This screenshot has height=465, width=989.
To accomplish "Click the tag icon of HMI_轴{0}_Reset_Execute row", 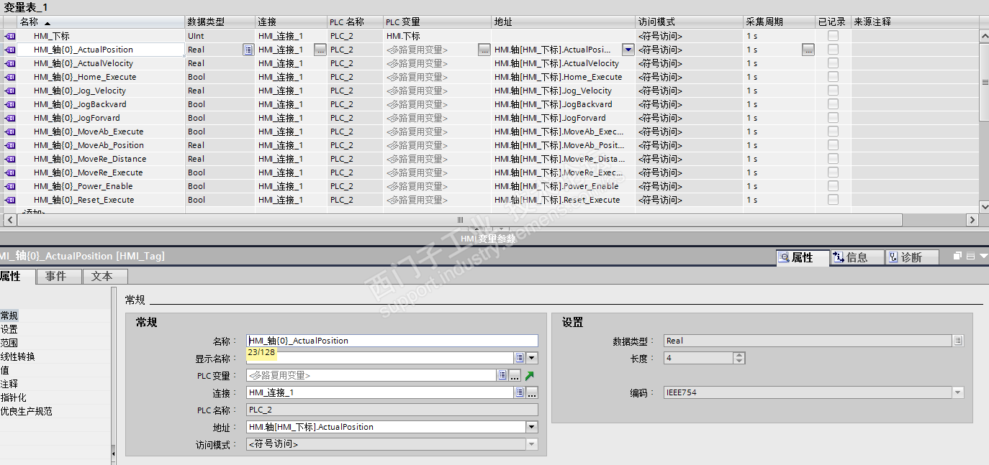I will pyautogui.click(x=9, y=200).
